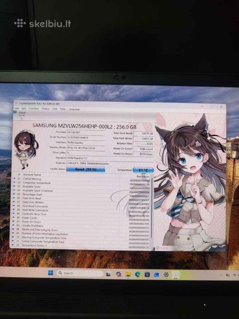
Task: Click the Transfer Mode PCIe 3.0 x4 field
Action: point(86,148)
